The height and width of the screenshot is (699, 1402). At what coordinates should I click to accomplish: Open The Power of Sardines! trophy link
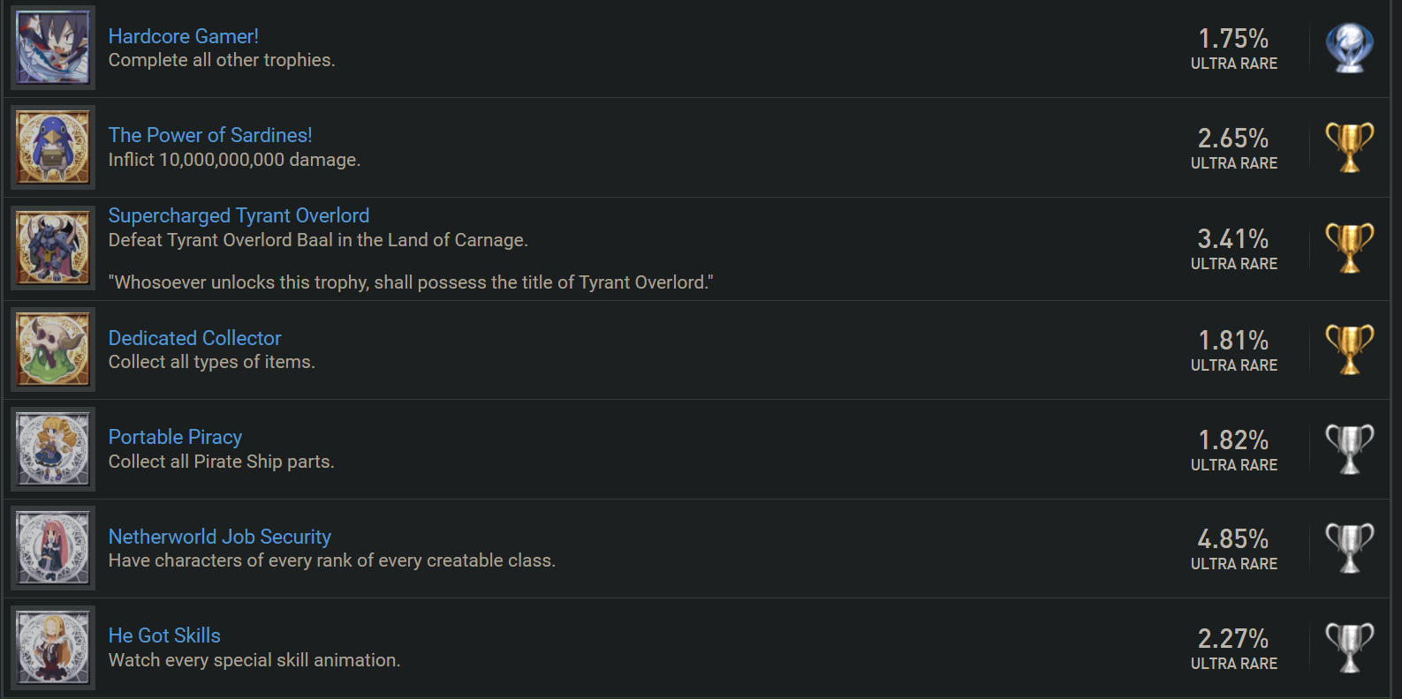(210, 135)
